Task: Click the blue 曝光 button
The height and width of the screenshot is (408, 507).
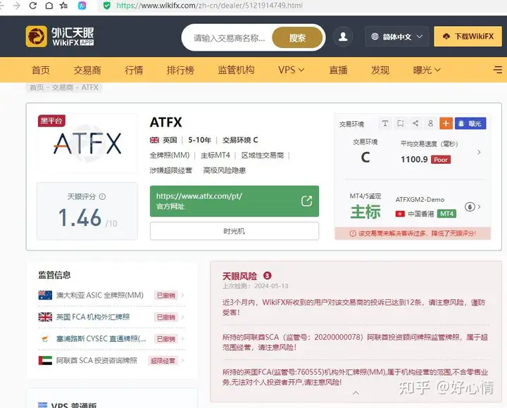Action: pyautogui.click(x=470, y=123)
